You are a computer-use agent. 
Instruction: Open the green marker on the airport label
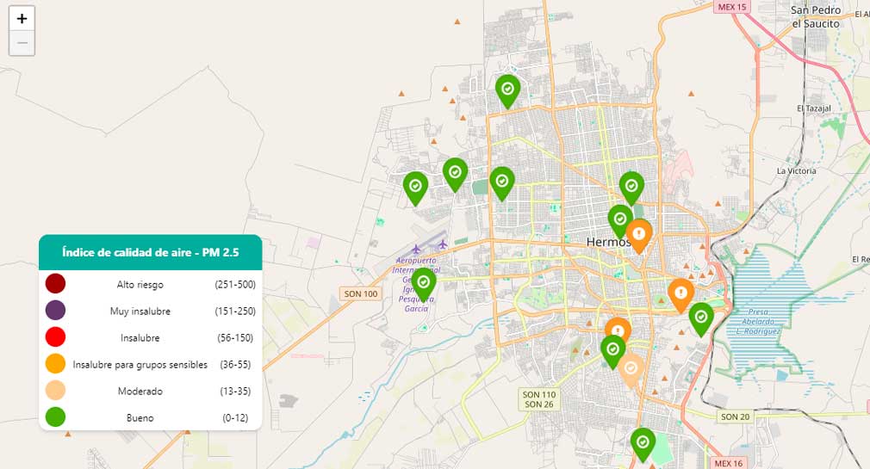pos(424,282)
